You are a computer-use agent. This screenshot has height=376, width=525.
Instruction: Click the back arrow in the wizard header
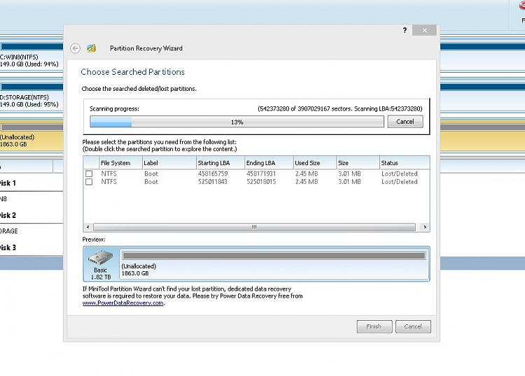[75, 48]
